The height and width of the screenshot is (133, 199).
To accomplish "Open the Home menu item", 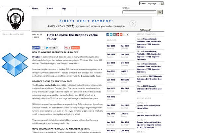I will point(35,8).
